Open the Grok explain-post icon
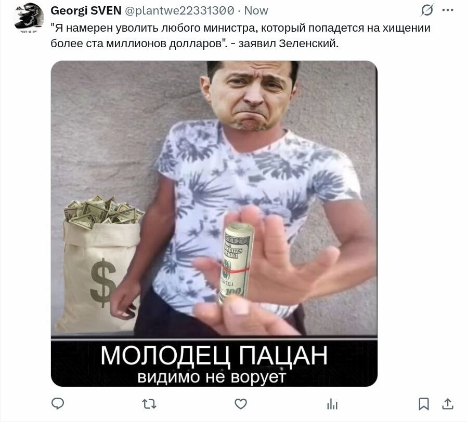Image resolution: width=467 pixels, height=422 pixels. pyautogui.click(x=427, y=10)
